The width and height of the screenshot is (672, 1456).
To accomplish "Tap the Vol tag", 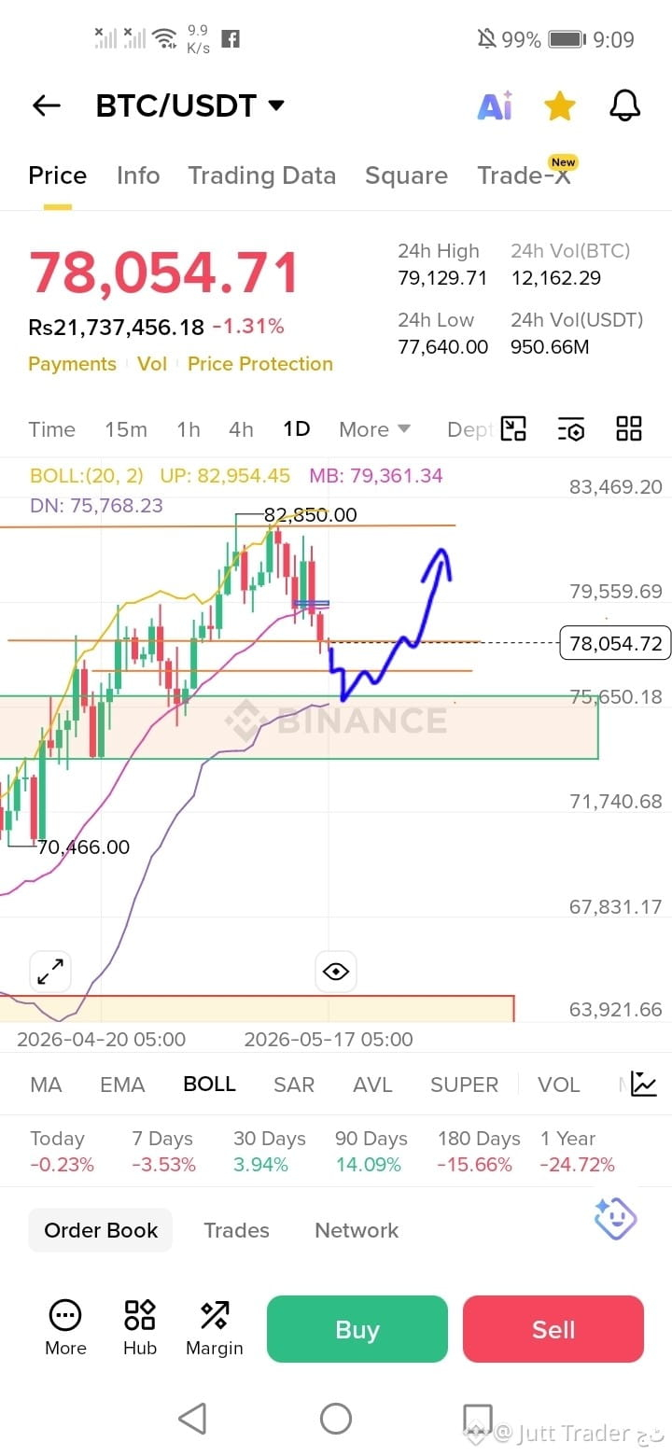I will click(x=152, y=364).
